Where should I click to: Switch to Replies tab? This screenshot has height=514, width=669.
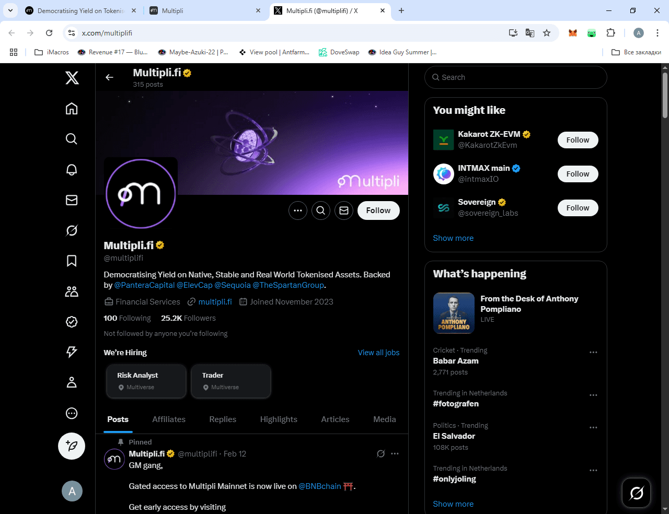coord(223,419)
